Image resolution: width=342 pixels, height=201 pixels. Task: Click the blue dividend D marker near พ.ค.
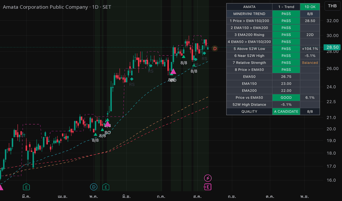click(x=94, y=187)
